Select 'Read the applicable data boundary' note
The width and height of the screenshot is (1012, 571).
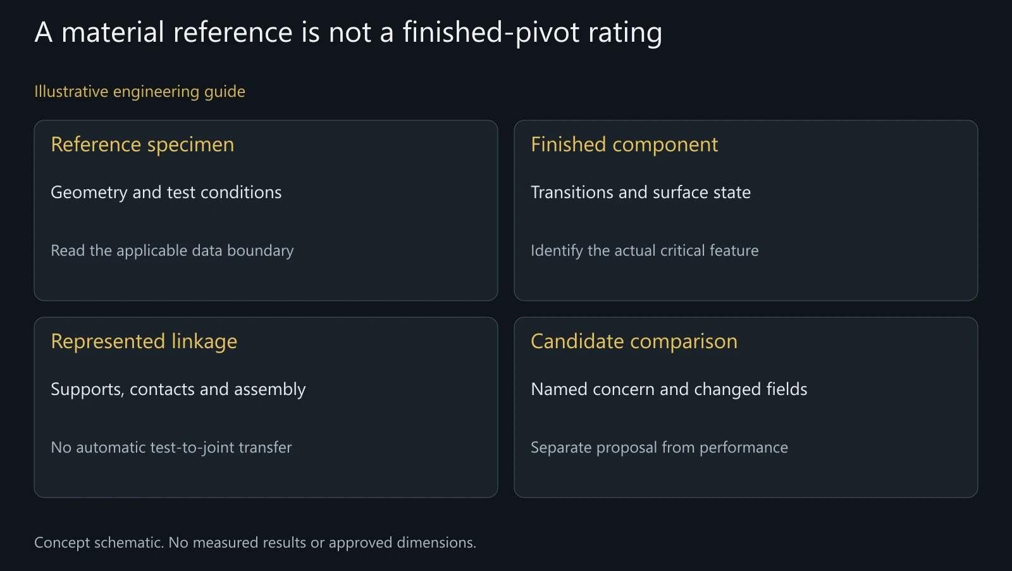(x=172, y=251)
